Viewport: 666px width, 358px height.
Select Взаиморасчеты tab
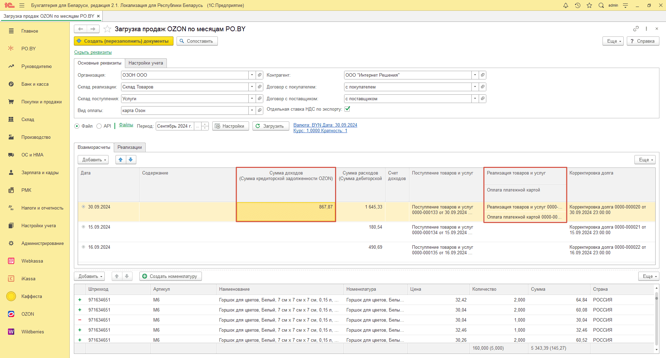94,147
